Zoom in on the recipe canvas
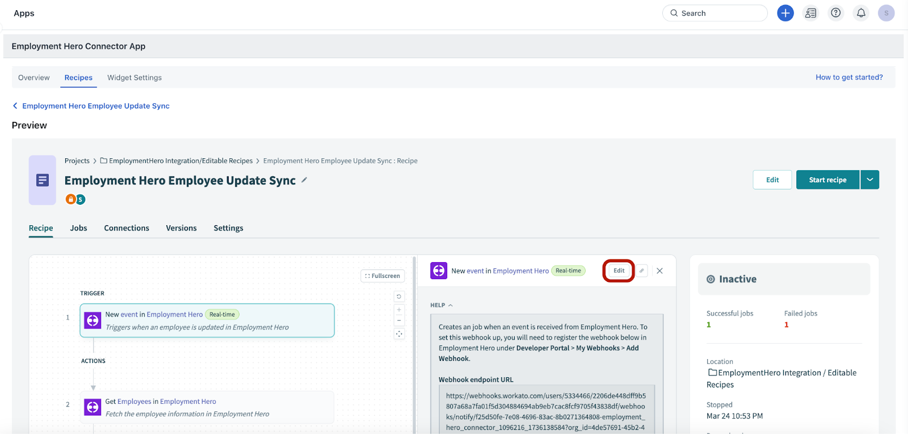This screenshot has height=434, width=908. coord(399,310)
